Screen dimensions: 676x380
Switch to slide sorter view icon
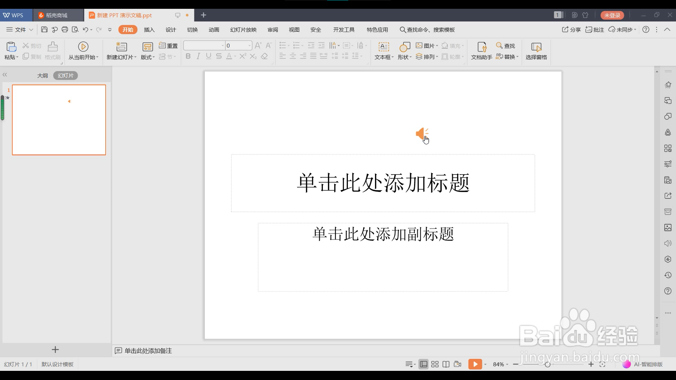click(x=435, y=364)
